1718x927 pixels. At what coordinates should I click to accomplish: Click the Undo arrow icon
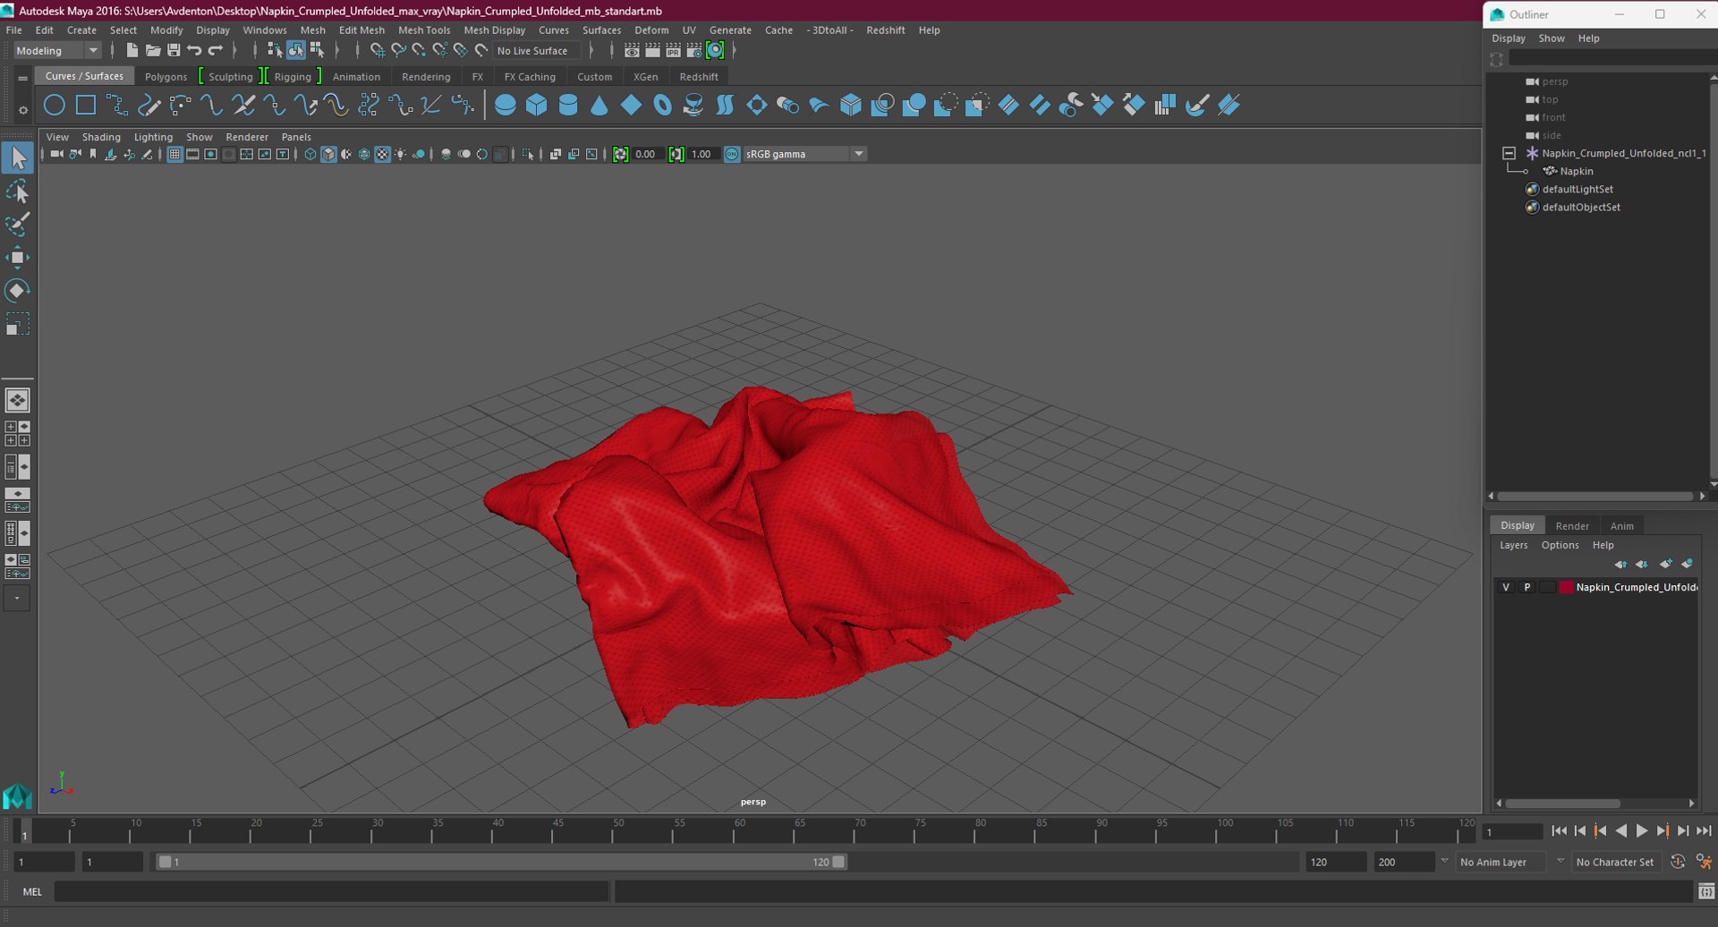(194, 51)
